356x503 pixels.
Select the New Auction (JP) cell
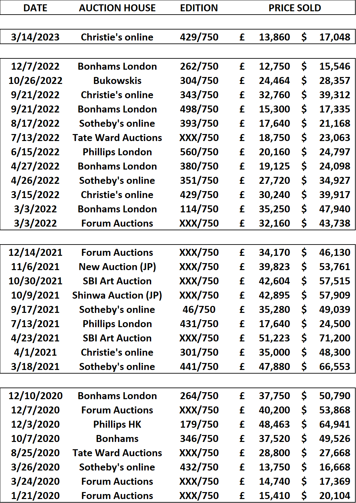pos(117,267)
